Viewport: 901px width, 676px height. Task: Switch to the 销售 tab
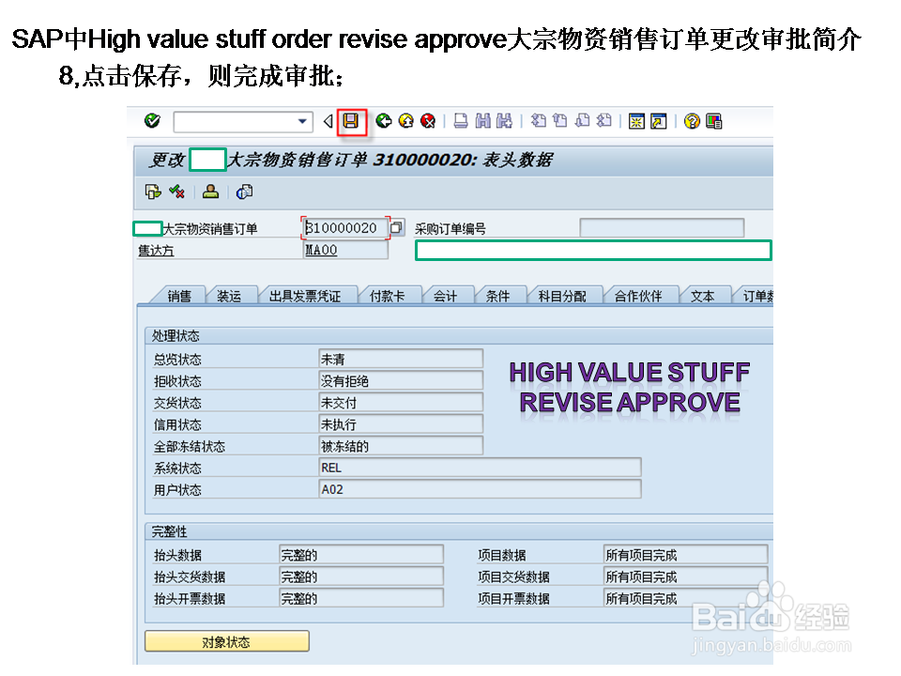tap(178, 296)
